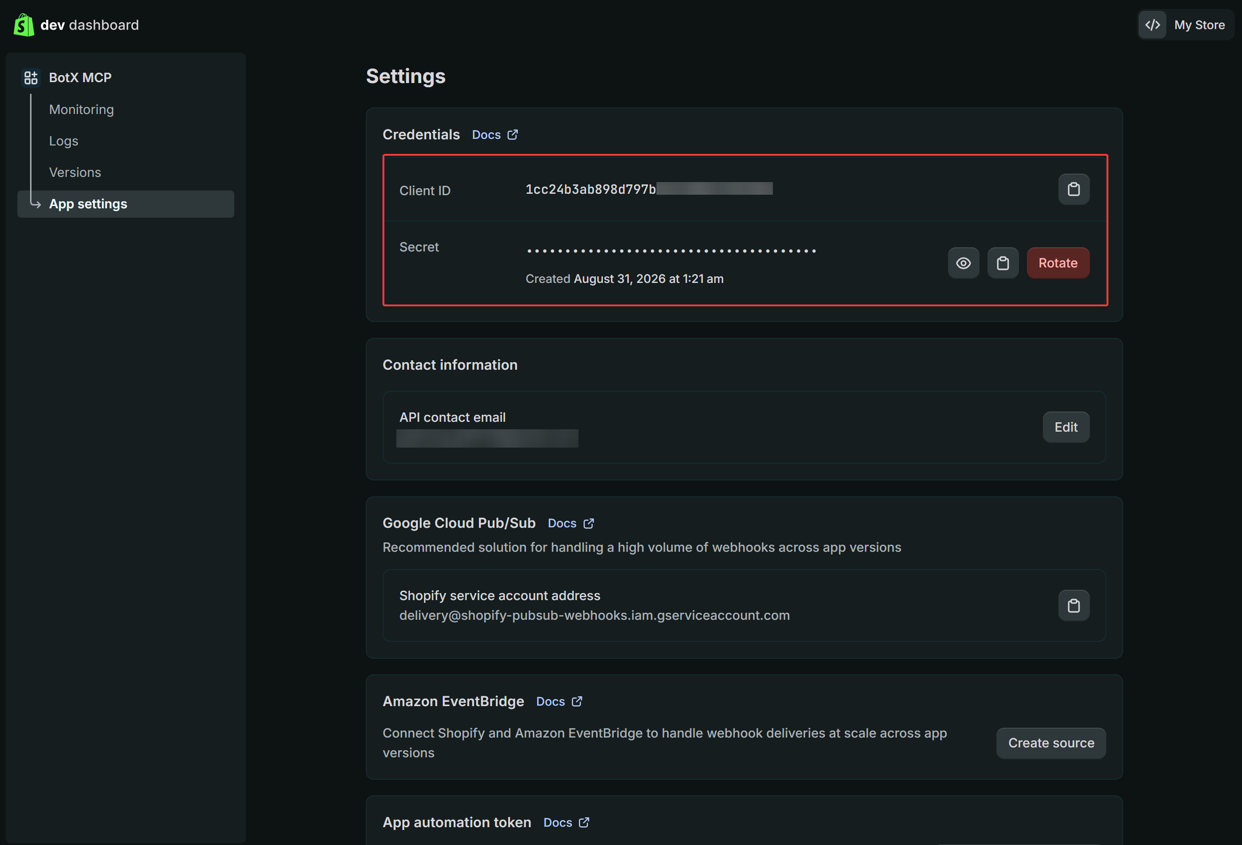
Task: Click the EventBridge description text
Action: [x=665, y=743]
